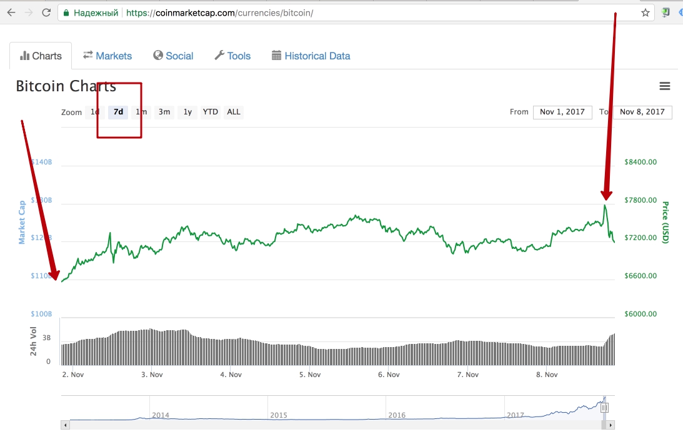Screen dimensions: 683x439
Task: Click the 24h Vol axis title
Action: (33, 341)
